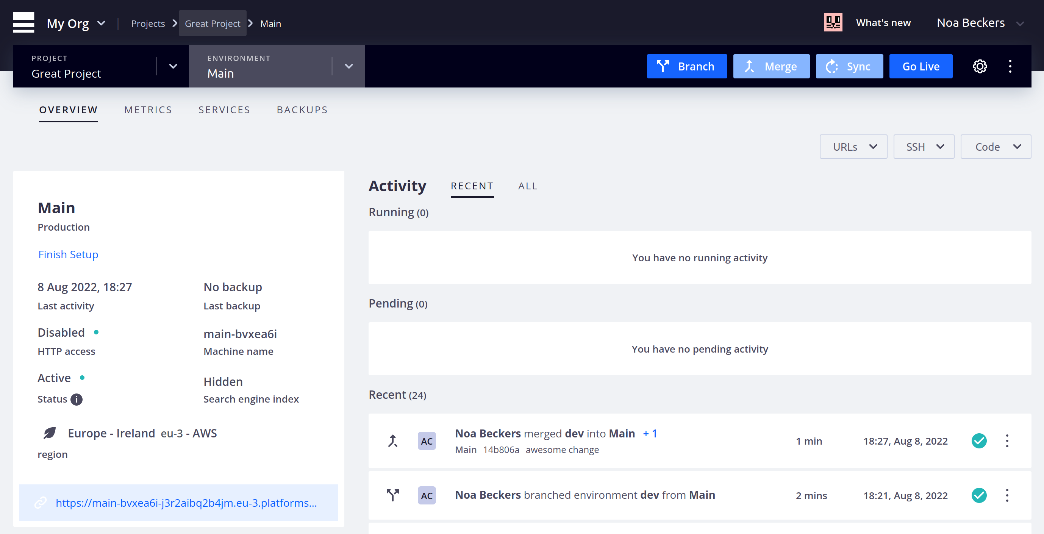Click the branch activity icon second entry
Screen dimensions: 1044x534
tap(393, 495)
